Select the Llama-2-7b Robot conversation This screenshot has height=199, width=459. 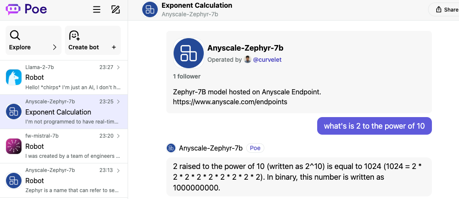(x=64, y=78)
